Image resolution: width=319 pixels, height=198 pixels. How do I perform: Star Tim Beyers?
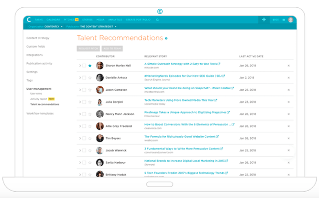(90, 138)
